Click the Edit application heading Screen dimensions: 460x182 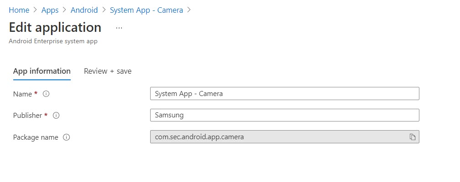tap(55, 27)
